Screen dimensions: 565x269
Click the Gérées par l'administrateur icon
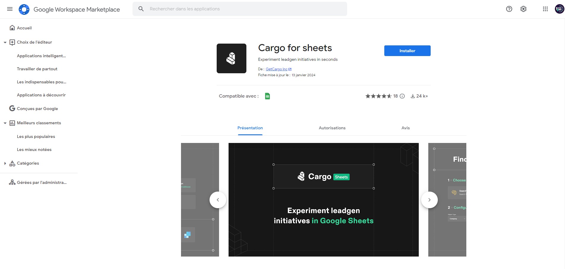[x=12, y=182]
